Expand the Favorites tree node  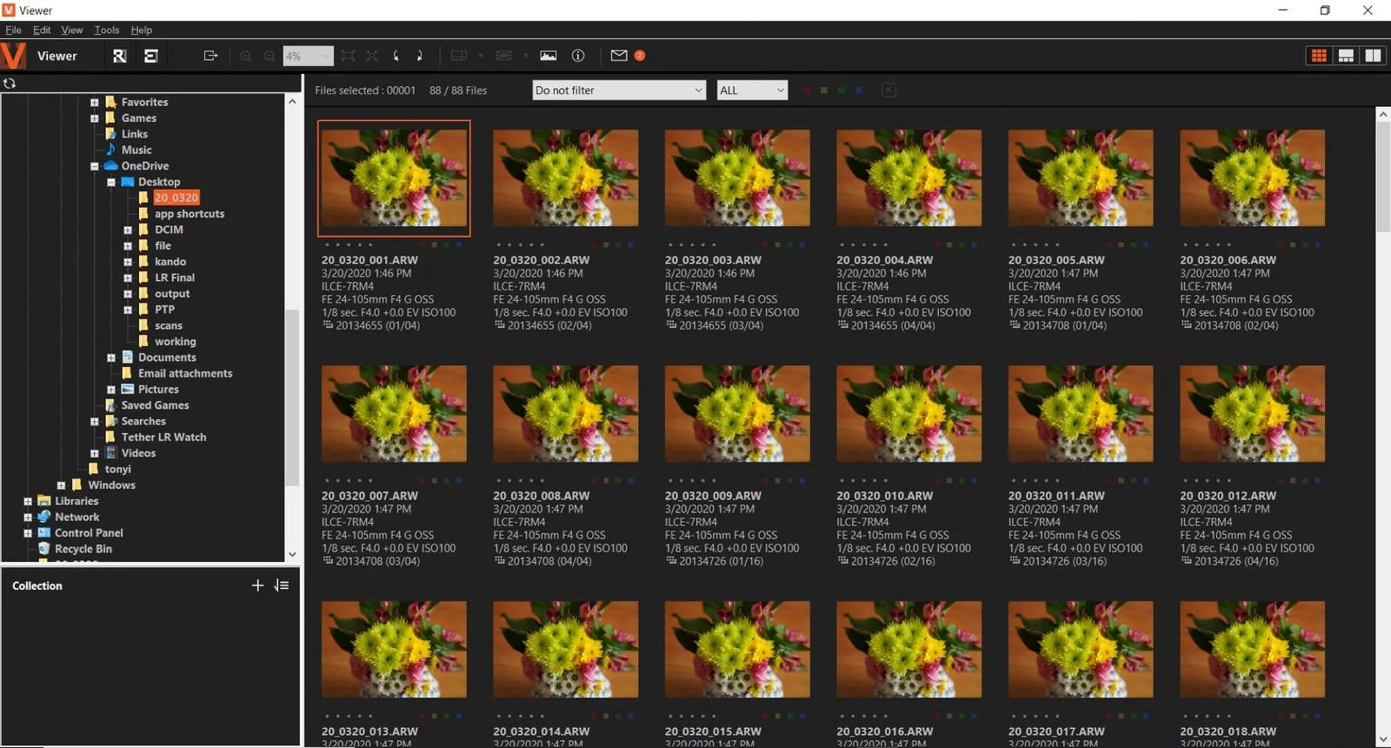coord(94,103)
